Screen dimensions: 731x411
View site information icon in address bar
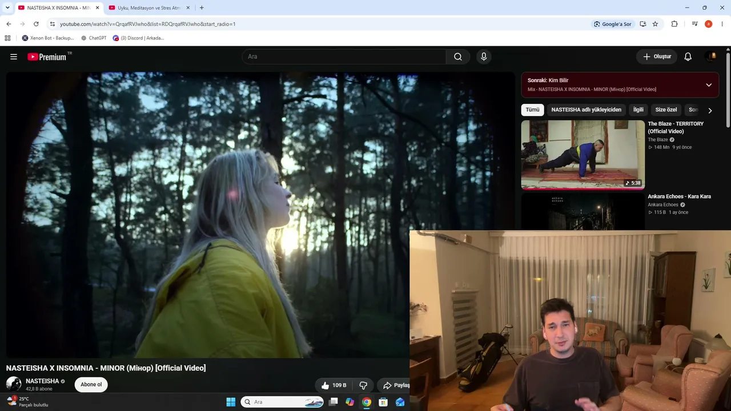point(52,24)
